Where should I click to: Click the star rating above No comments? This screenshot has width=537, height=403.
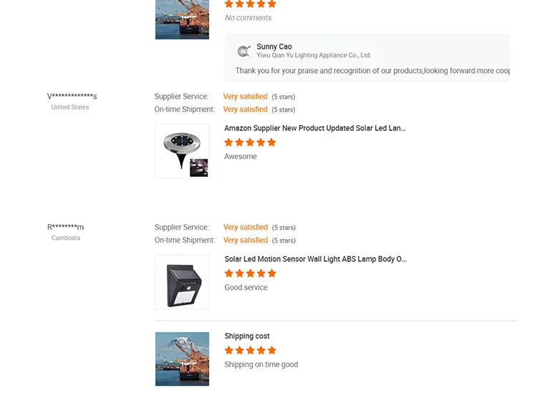point(250,4)
